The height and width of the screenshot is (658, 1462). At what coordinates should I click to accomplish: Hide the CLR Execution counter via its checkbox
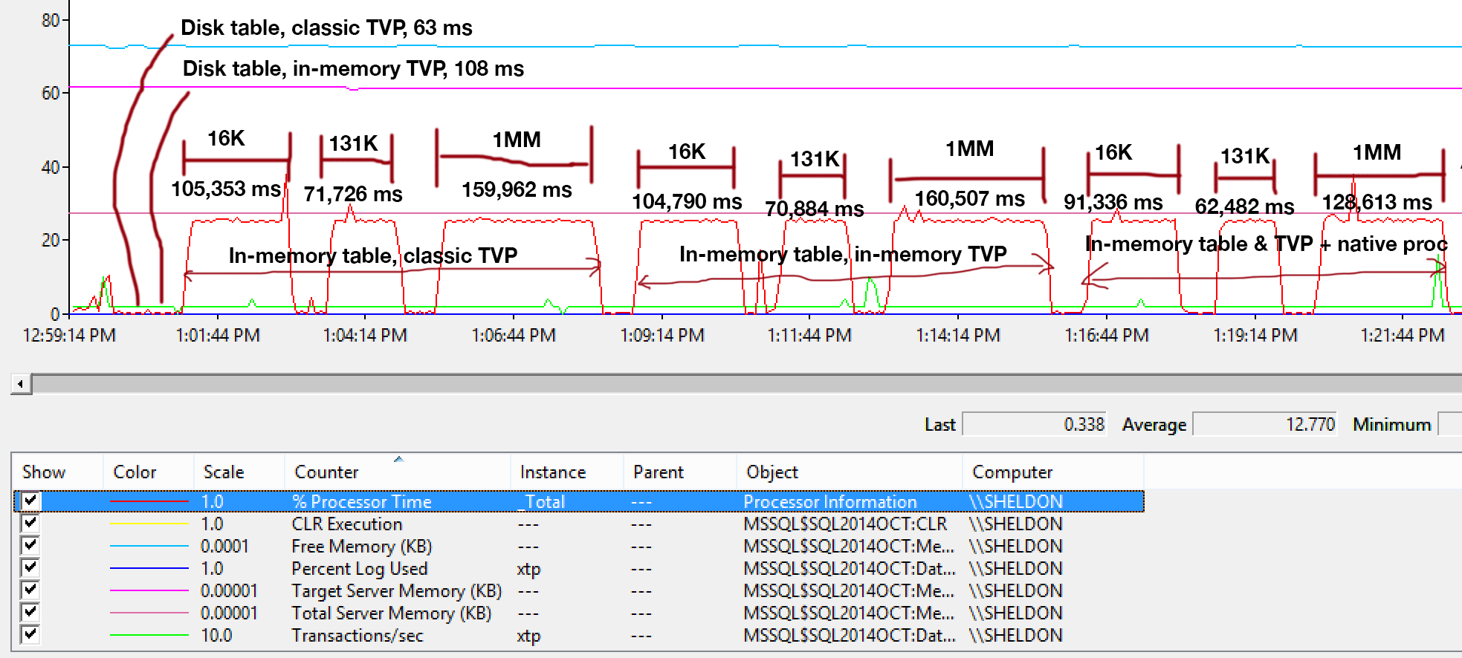click(x=30, y=523)
